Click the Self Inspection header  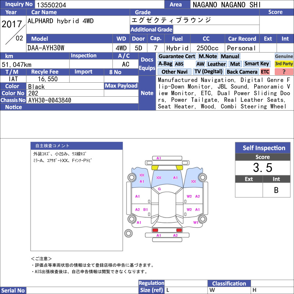(263, 148)
